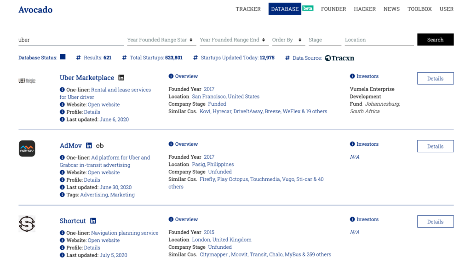Click the green beta badge
The width and height of the screenshot is (471, 264).
point(308,8)
